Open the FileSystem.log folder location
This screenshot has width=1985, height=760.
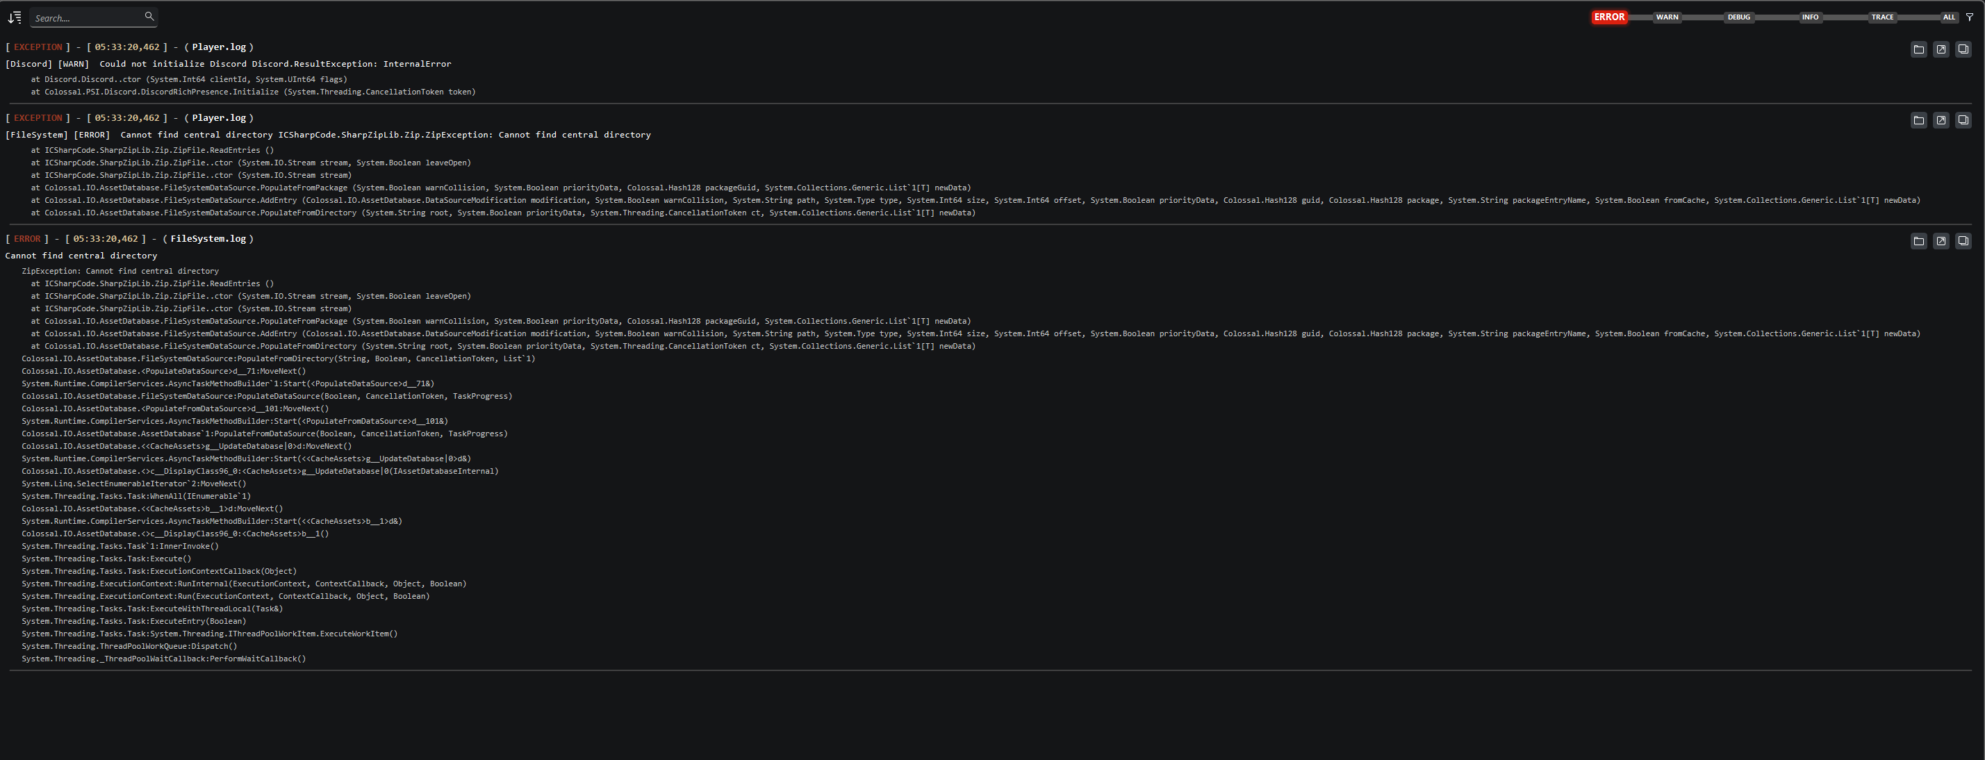tap(1918, 240)
